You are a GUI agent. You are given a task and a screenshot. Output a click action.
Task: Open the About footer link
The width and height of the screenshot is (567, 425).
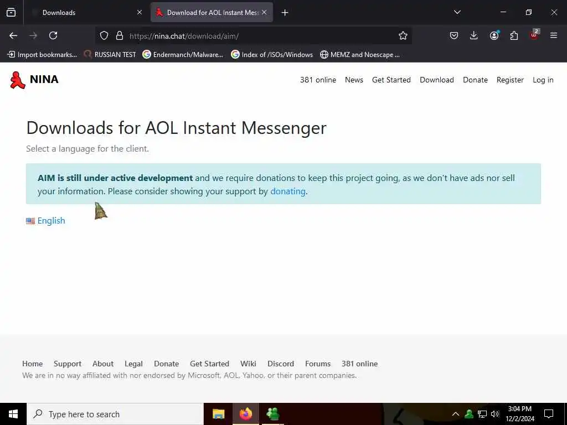tap(102, 364)
